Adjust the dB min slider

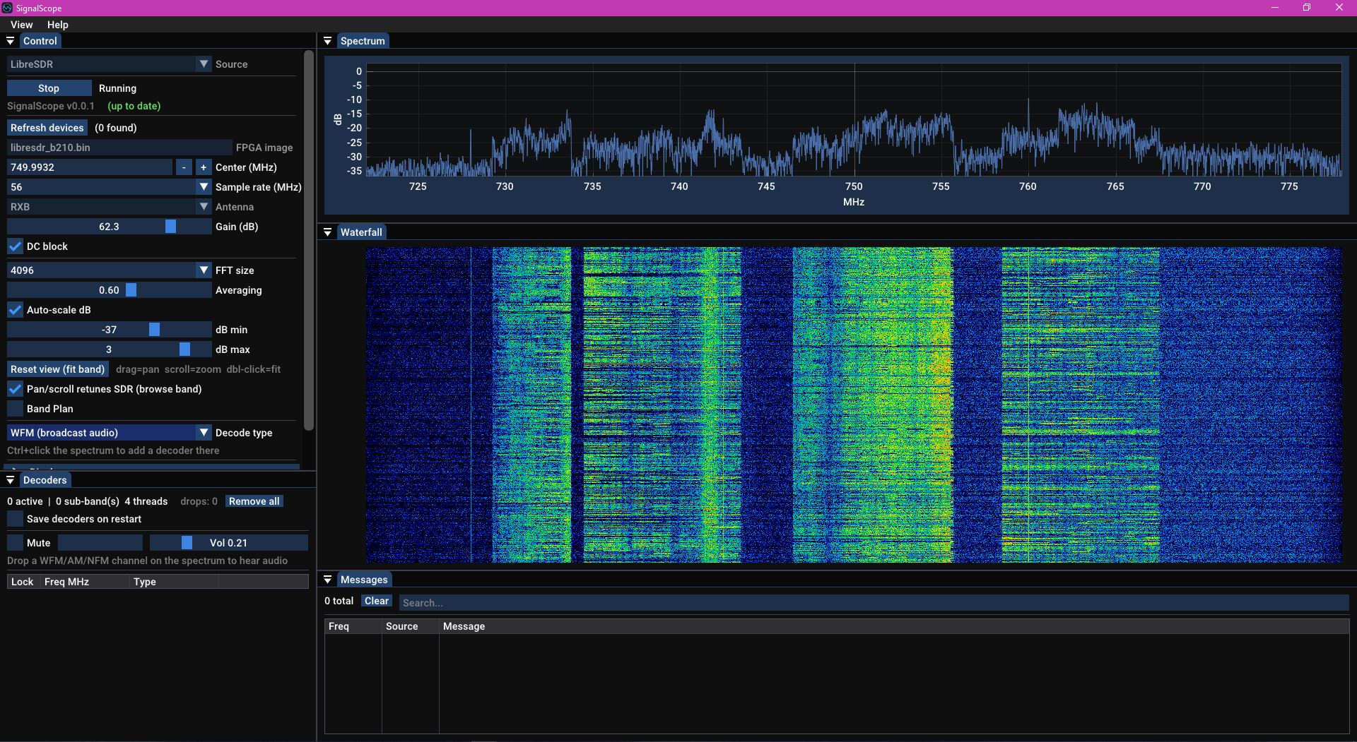point(110,330)
